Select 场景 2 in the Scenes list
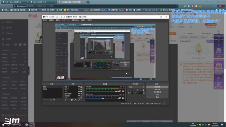226x127 pixels. [x=52, y=89]
